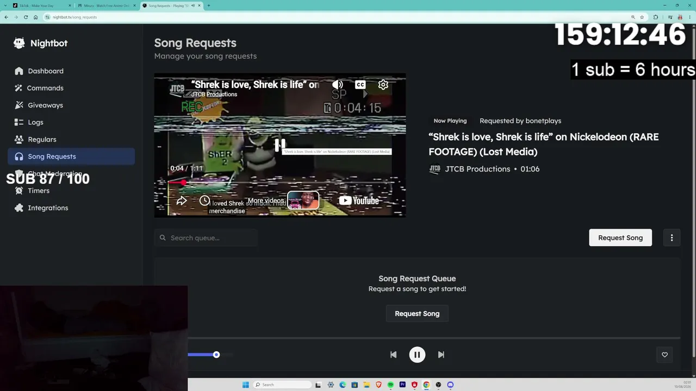Open OBS Studio from the taskbar

[438, 385]
